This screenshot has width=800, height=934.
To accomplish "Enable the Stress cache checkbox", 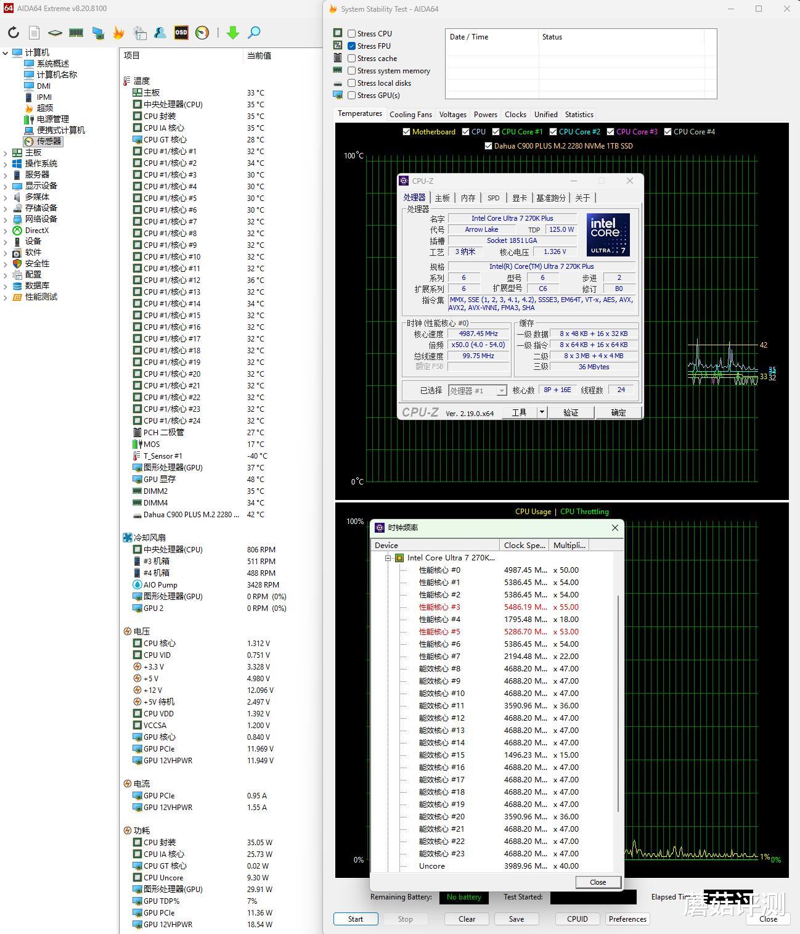I will click(351, 59).
